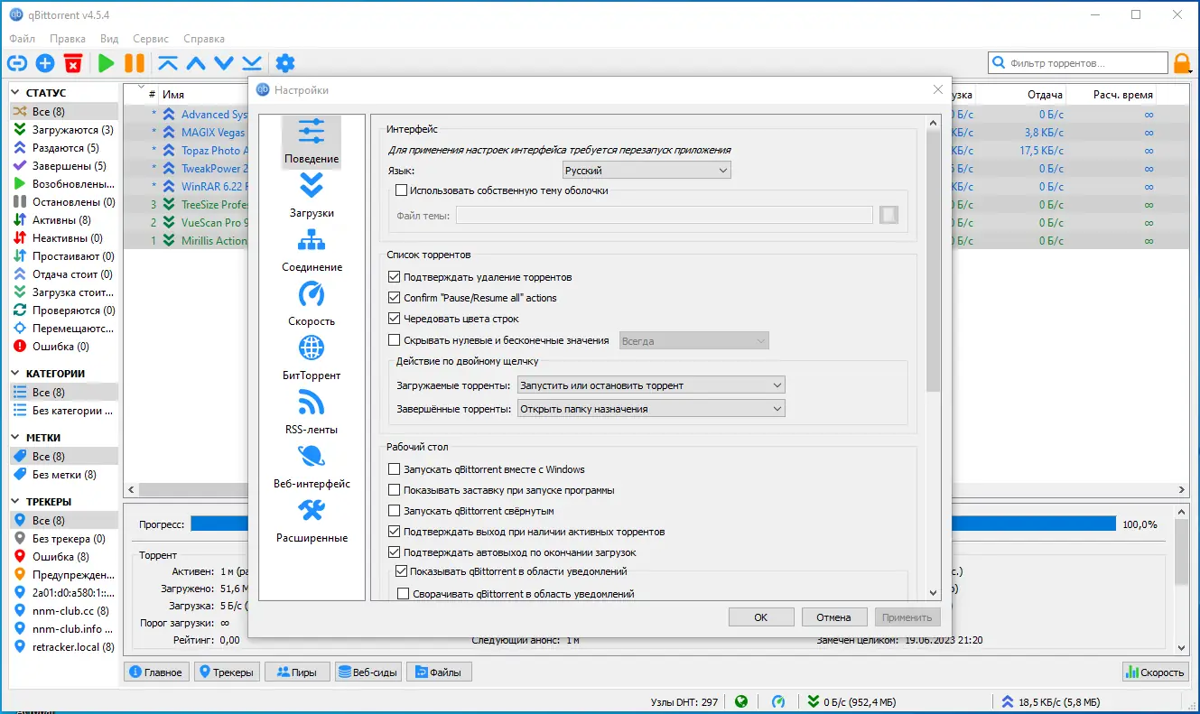Click the orange pause toolbar icon
Screen dimensions: 1200x714
[x=135, y=63]
